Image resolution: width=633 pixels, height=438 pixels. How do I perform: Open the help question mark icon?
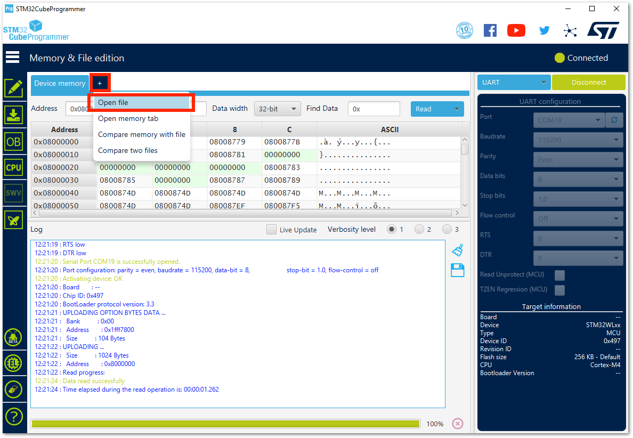coord(14,416)
